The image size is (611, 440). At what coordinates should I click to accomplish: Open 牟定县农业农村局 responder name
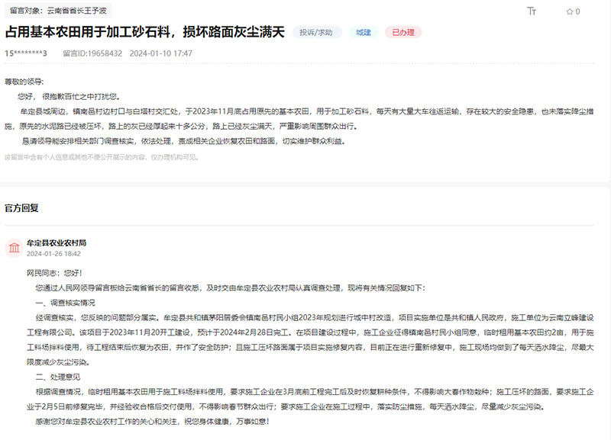click(57, 242)
